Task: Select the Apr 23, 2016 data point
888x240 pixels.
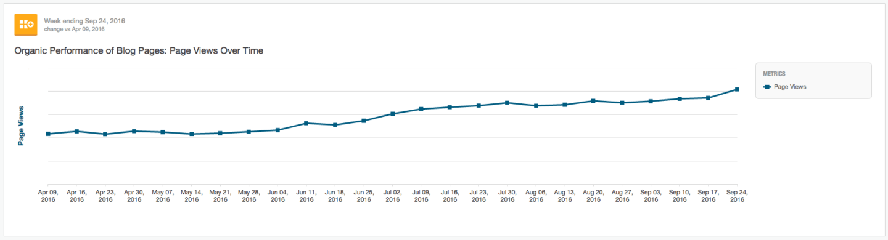Action: click(105, 134)
